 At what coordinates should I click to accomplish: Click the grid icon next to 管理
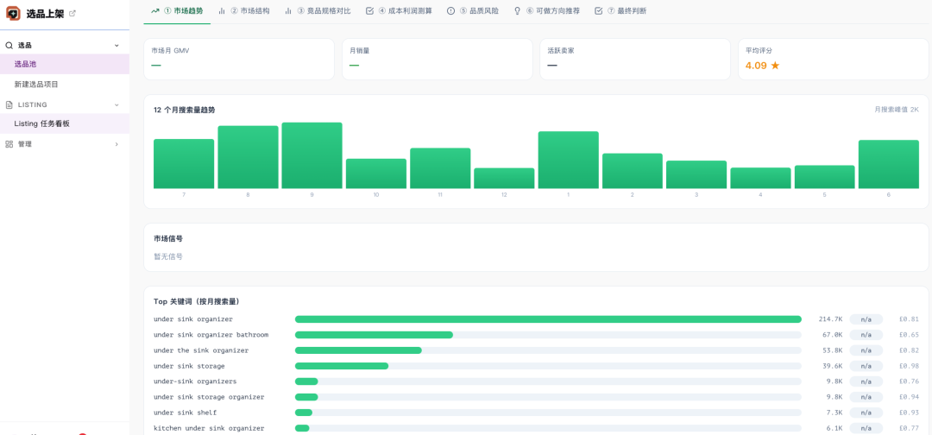[9, 144]
